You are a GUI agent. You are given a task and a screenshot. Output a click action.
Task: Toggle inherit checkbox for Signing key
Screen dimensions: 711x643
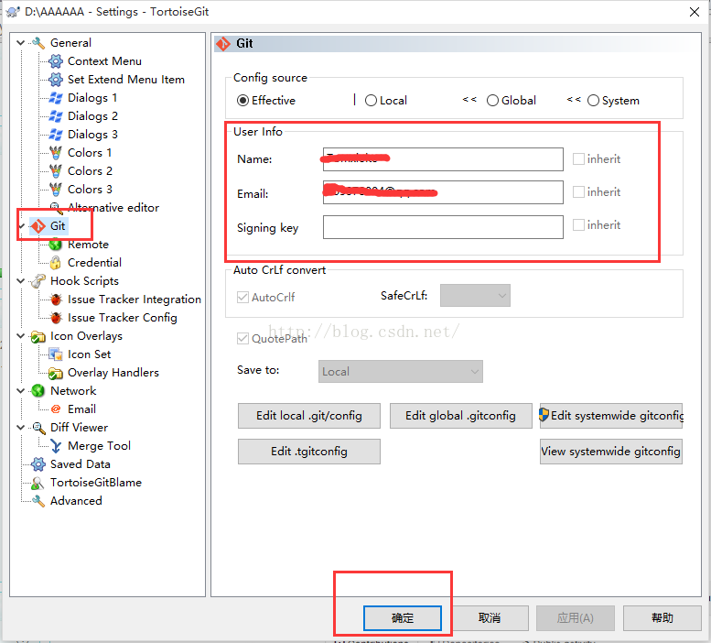click(578, 225)
